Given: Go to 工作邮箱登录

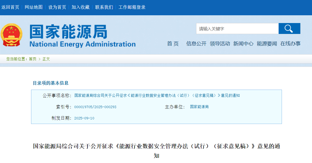Looking at the screenshot, I should tap(132, 7).
